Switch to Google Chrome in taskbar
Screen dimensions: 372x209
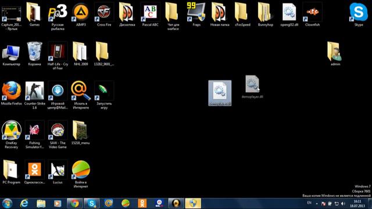(75, 203)
